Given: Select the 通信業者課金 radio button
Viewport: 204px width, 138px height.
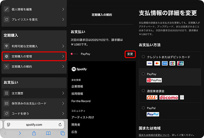Looking at the screenshot, I should click(143, 91).
